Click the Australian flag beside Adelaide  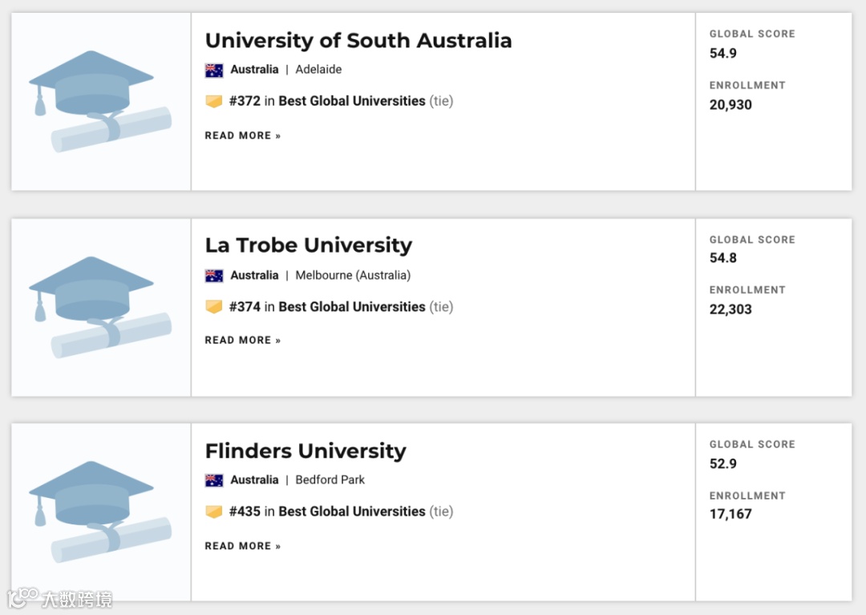tap(214, 70)
